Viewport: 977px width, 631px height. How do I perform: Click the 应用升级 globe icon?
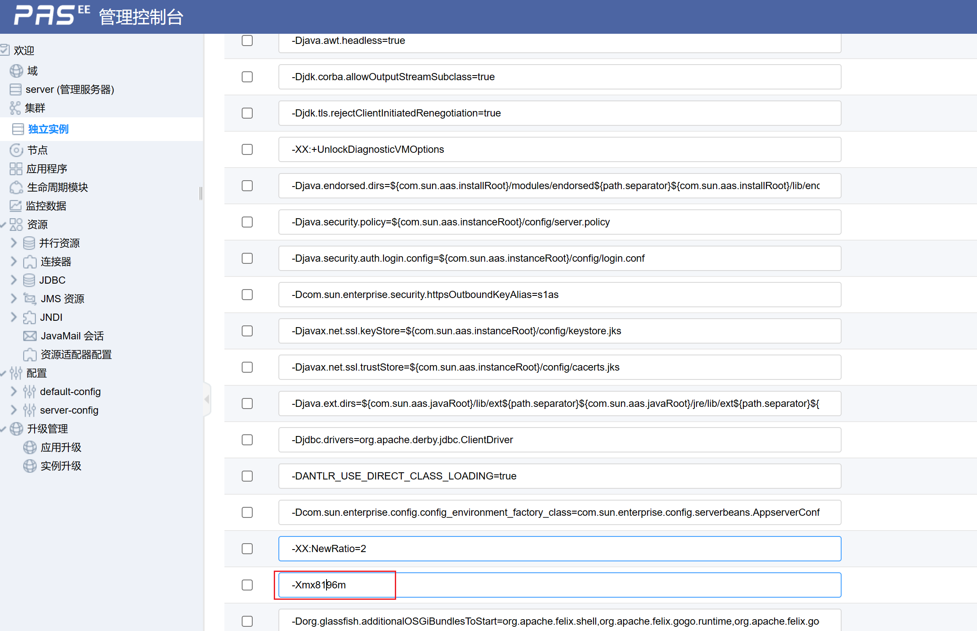pos(30,447)
